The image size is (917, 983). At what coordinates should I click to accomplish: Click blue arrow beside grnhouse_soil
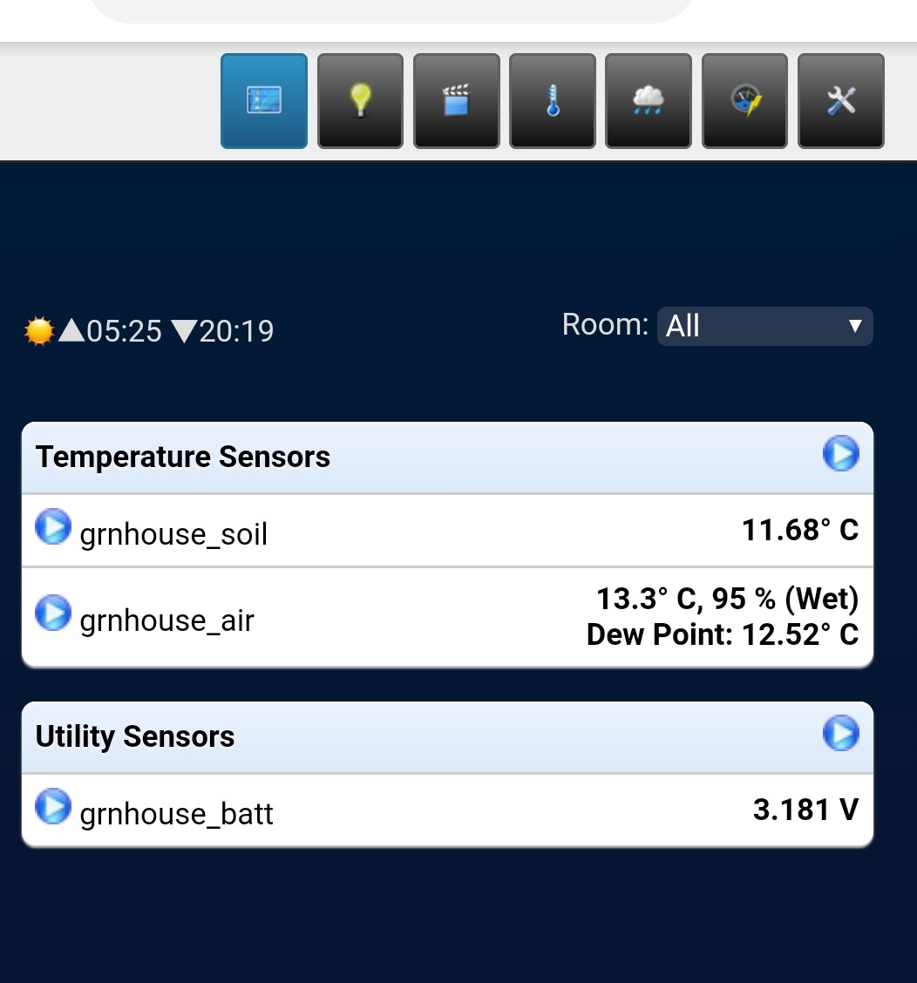[53, 526]
